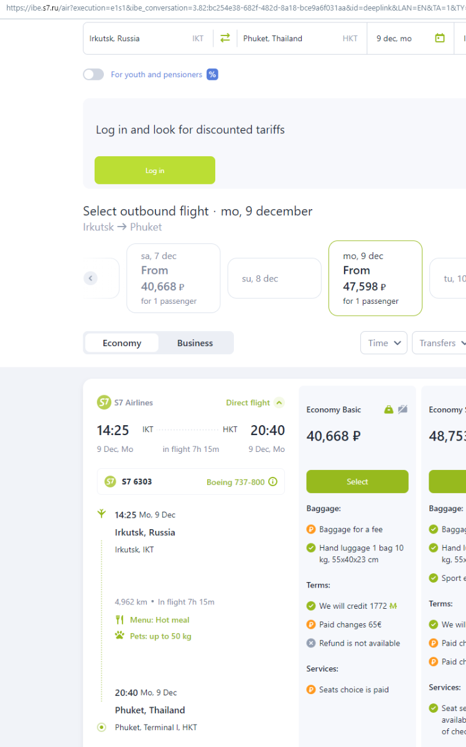Click the S7 Airlines logo
This screenshot has width=466, height=747.
pos(104,403)
